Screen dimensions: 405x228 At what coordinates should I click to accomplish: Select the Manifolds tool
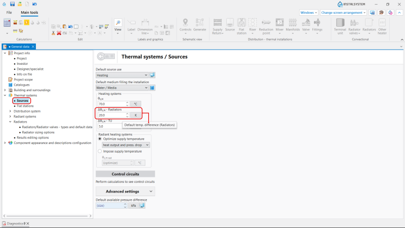click(x=293, y=26)
